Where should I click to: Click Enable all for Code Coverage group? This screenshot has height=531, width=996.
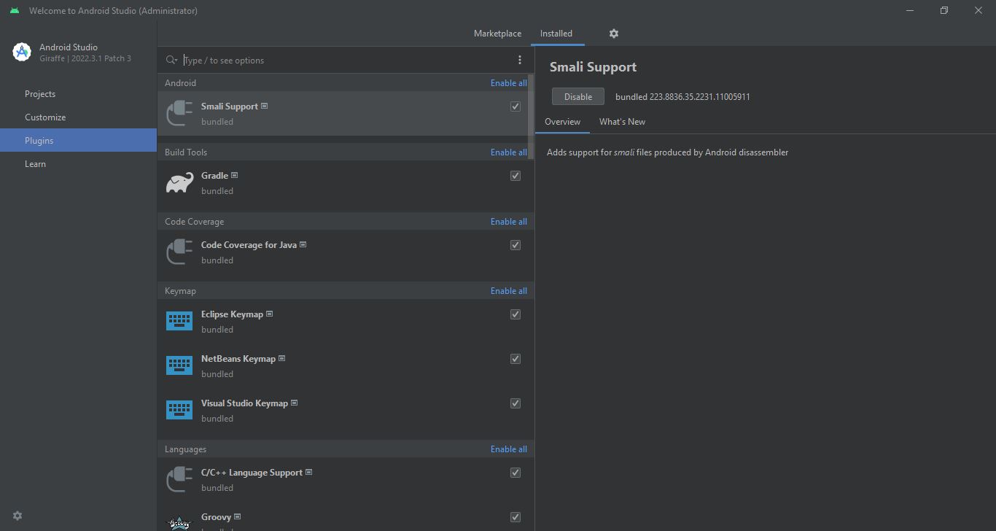508,221
